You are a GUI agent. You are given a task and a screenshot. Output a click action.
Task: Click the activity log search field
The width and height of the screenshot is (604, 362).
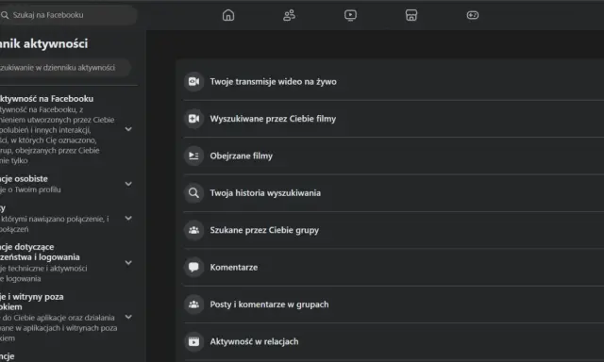(x=65, y=68)
